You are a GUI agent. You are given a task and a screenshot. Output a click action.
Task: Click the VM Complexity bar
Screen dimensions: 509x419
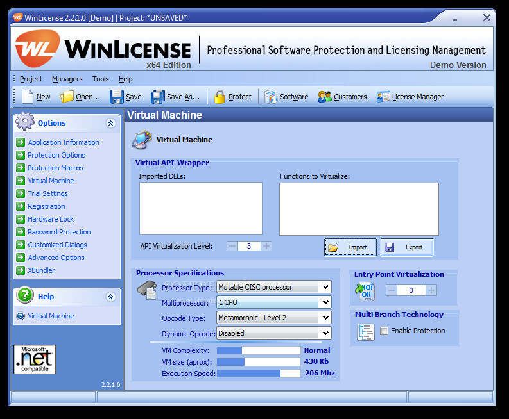click(259, 350)
